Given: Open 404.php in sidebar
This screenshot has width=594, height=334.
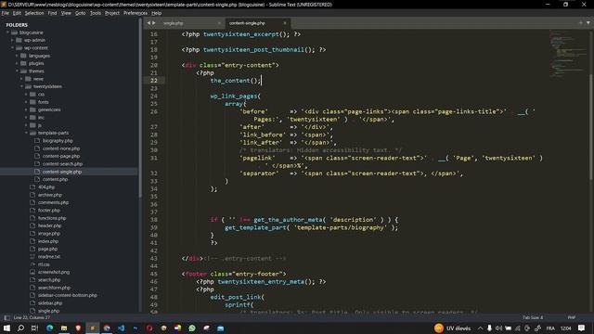Looking at the screenshot, I should pyautogui.click(x=46, y=187).
